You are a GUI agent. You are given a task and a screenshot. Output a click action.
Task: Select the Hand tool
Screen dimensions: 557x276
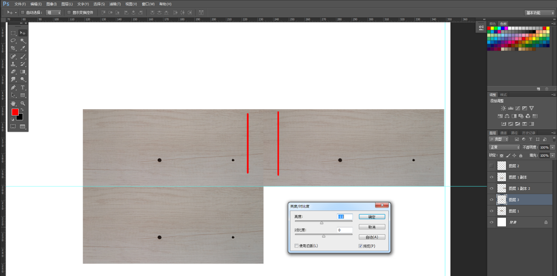pyautogui.click(x=13, y=103)
